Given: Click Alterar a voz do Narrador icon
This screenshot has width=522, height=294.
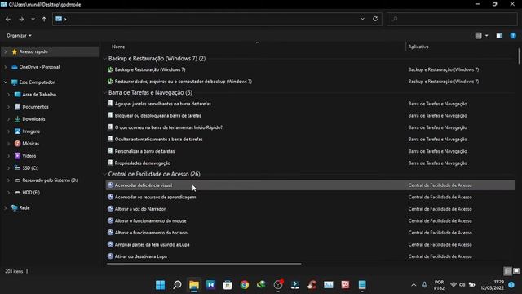Looking at the screenshot, I should tap(111, 209).
